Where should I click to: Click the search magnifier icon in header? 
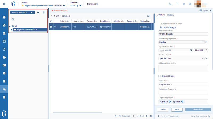coord(170,4)
